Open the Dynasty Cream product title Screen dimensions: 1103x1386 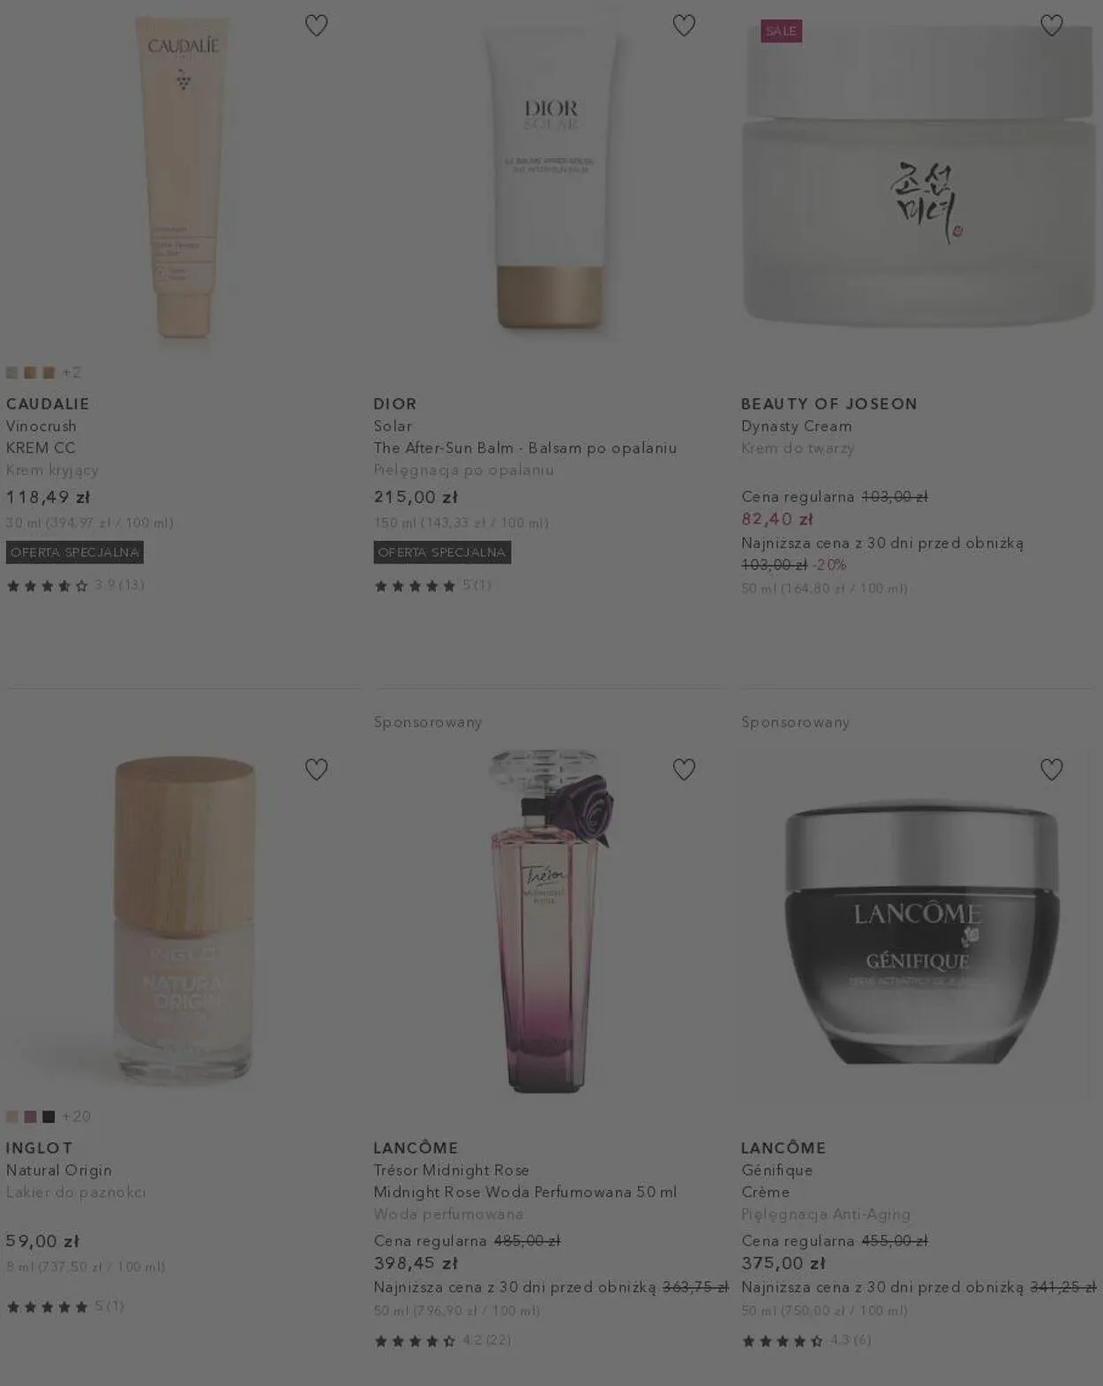[x=796, y=426]
